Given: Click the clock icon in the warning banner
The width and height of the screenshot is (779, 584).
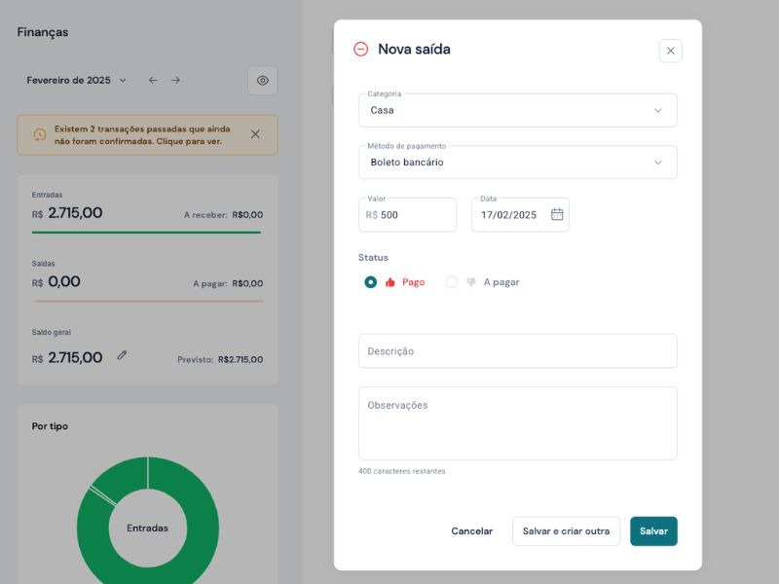Looking at the screenshot, I should pos(40,134).
